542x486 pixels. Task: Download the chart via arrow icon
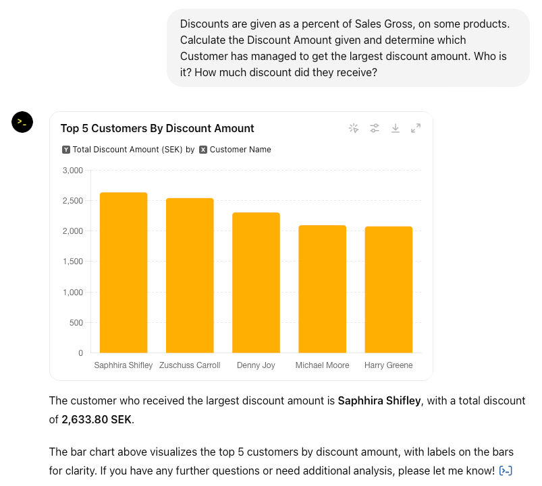(x=395, y=128)
